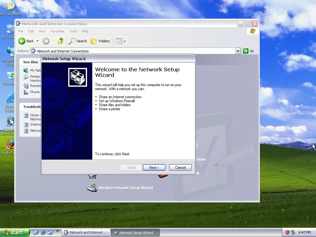Screen dimensions: 316x237
Task: Click the red security shield tray icon
Action: pyautogui.click(x=287, y=232)
